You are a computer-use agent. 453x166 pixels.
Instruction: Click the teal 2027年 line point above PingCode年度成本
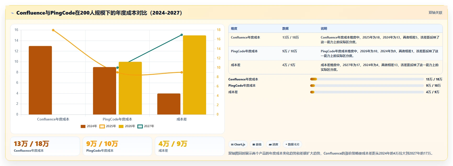pyautogui.click(x=117, y=68)
